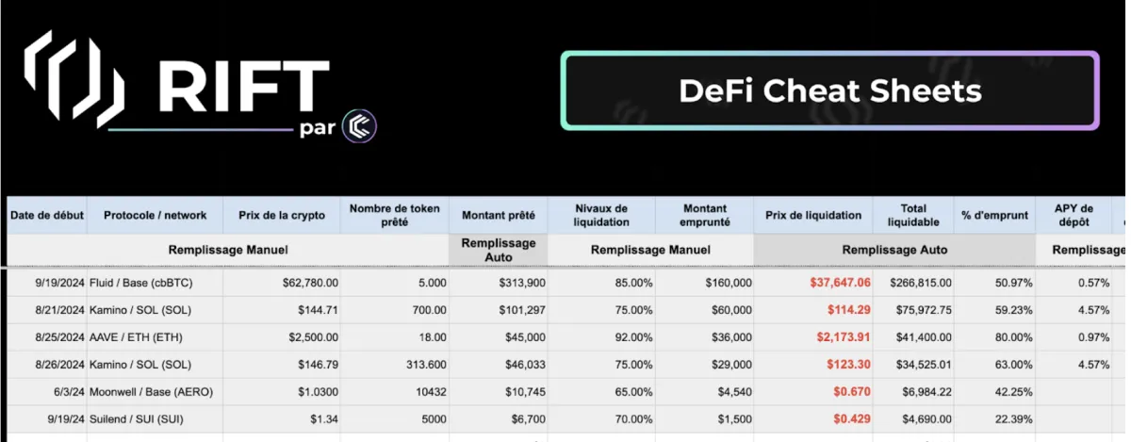Click the $313,900 Montant prêté cell
The image size is (1131, 442).
[x=498, y=283]
